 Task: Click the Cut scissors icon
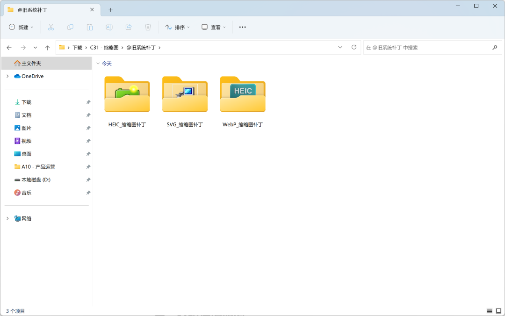[51, 28]
